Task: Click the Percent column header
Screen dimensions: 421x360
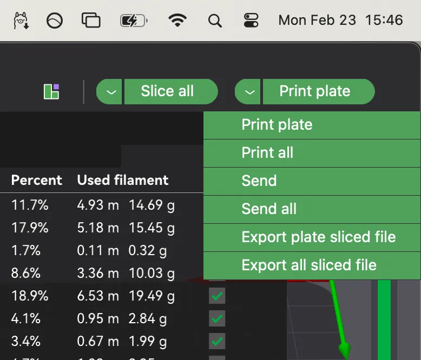Action: [36, 180]
